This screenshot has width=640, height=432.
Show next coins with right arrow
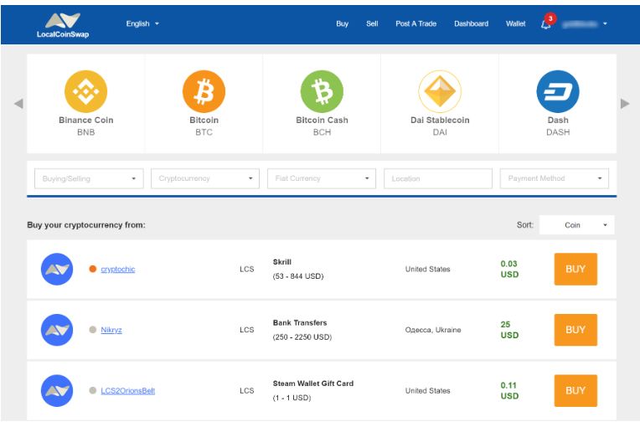click(x=625, y=104)
